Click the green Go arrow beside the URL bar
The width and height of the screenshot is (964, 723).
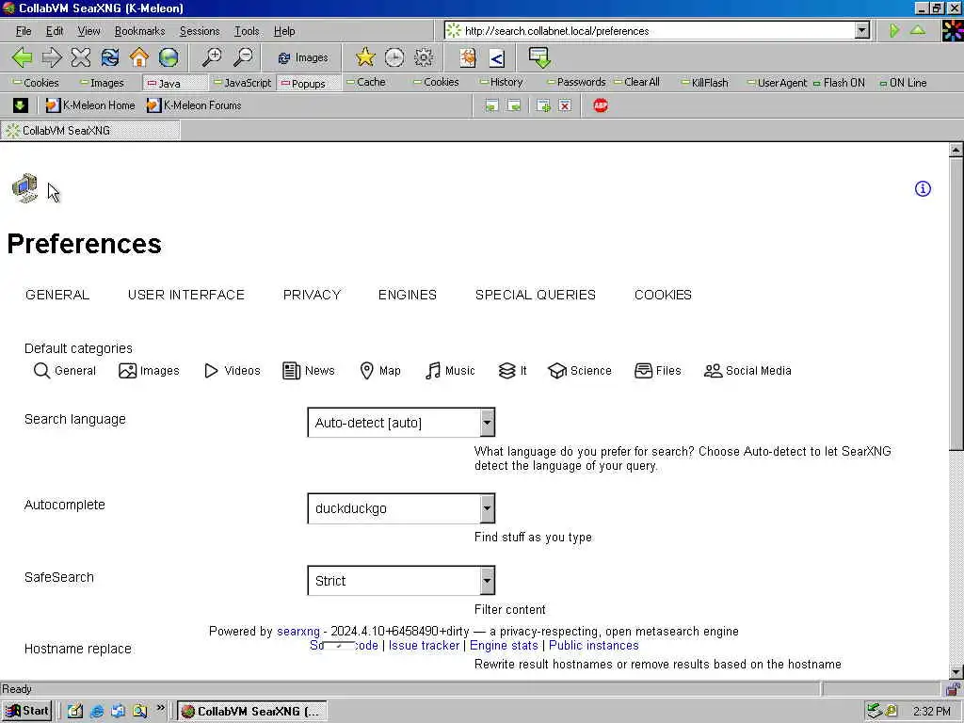(894, 30)
